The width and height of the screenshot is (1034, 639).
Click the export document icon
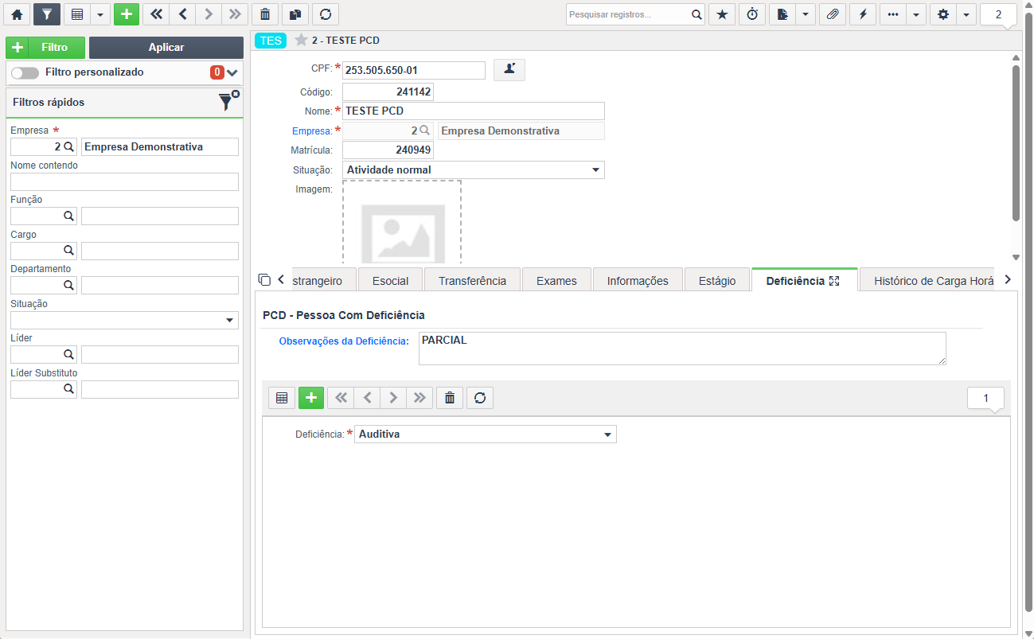pyautogui.click(x=782, y=14)
